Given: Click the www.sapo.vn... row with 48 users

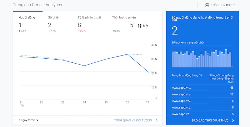Looking at the screenshot, I should coord(202,88).
